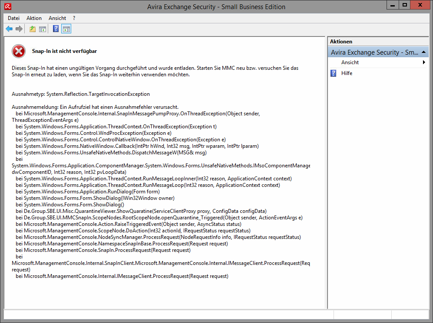Toggle the console tree toolbar icon
Screen dimensions: 433x323
tap(43, 29)
